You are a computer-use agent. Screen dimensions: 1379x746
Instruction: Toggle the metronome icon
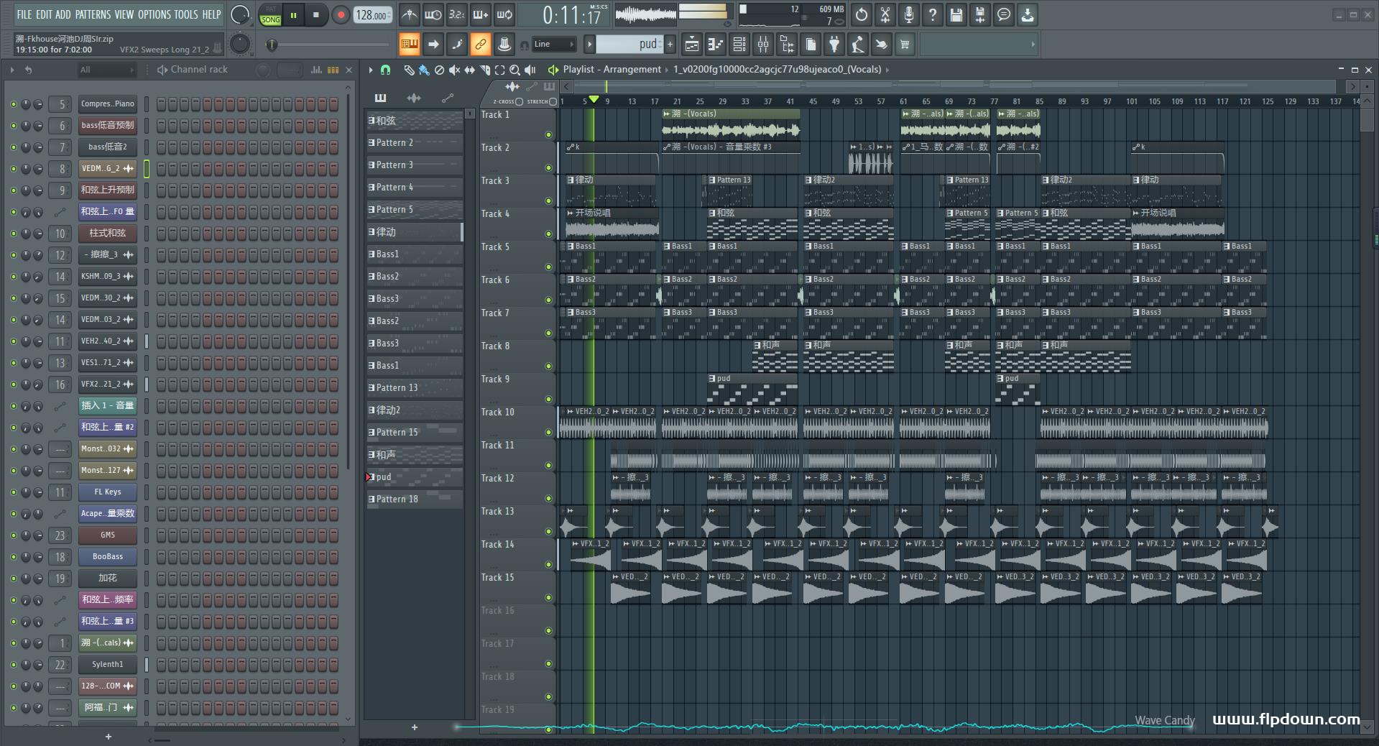[x=409, y=14]
